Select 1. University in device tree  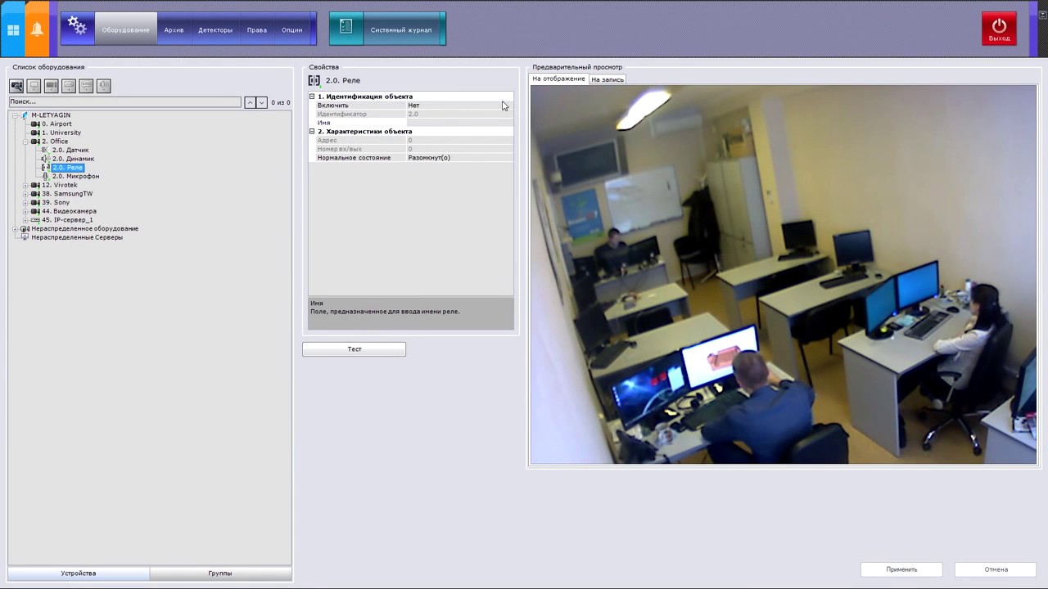pos(61,133)
